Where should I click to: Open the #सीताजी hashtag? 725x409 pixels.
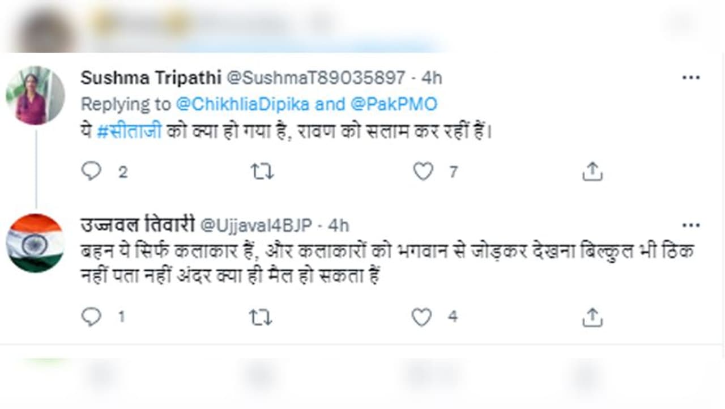click(x=129, y=131)
